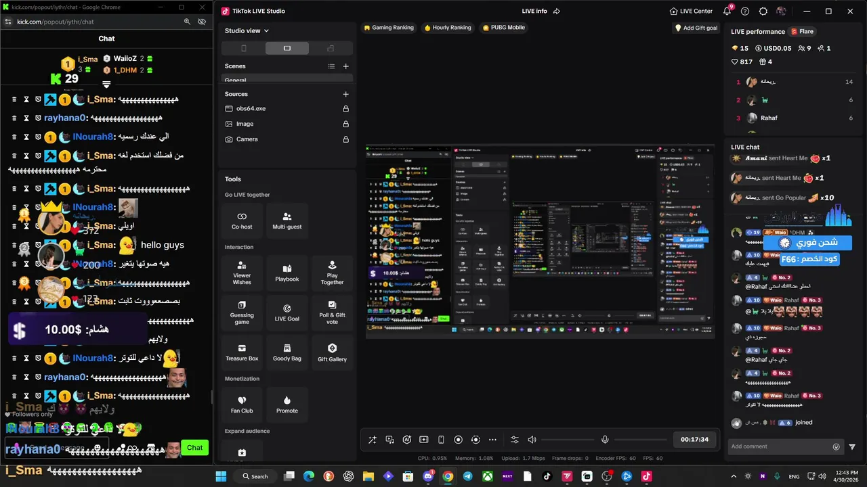The height and width of the screenshot is (487, 867).
Task: Open the more options ellipsis in bottom toolbar
Action: (492, 440)
